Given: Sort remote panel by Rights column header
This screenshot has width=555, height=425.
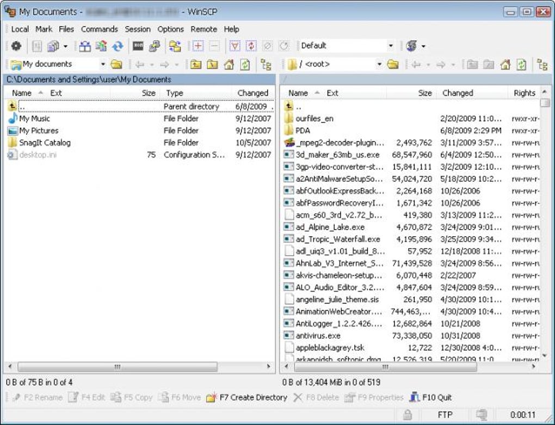Looking at the screenshot, I should tap(524, 93).
